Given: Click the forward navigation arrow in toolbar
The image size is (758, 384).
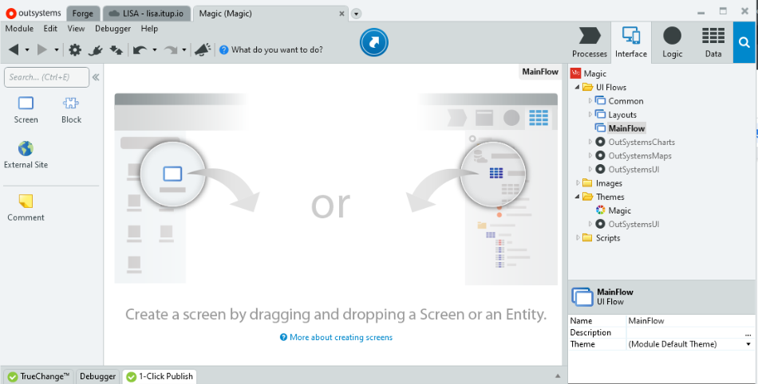Looking at the screenshot, I should tap(42, 49).
